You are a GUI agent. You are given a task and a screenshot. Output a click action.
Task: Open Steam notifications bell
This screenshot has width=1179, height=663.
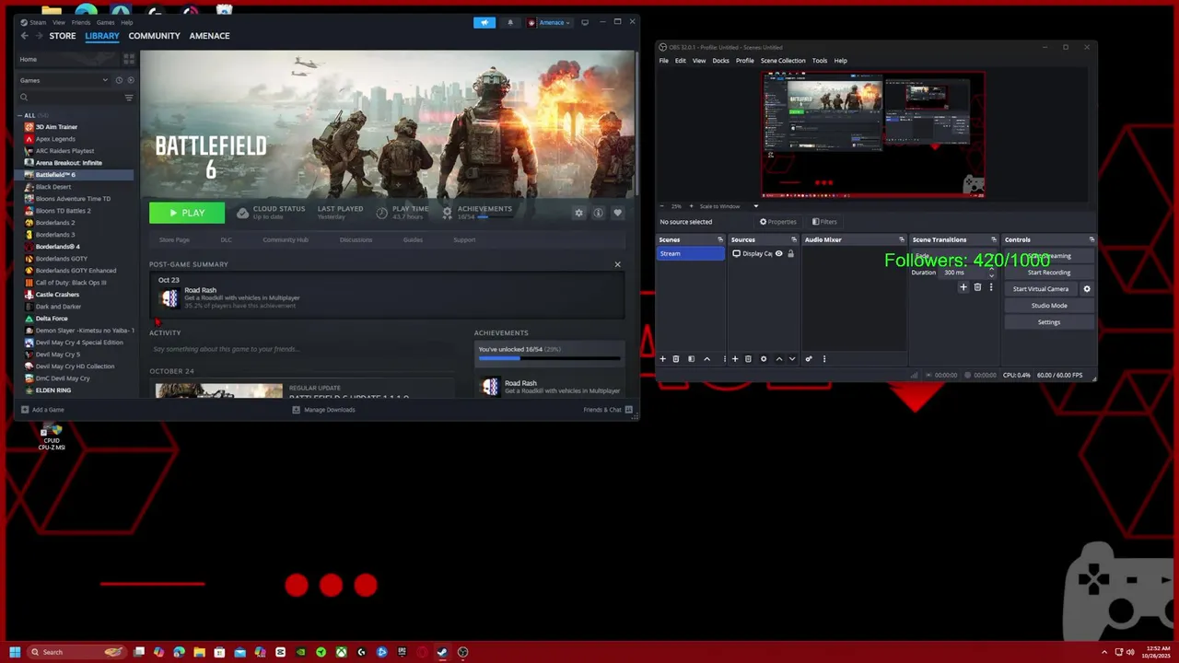point(509,22)
